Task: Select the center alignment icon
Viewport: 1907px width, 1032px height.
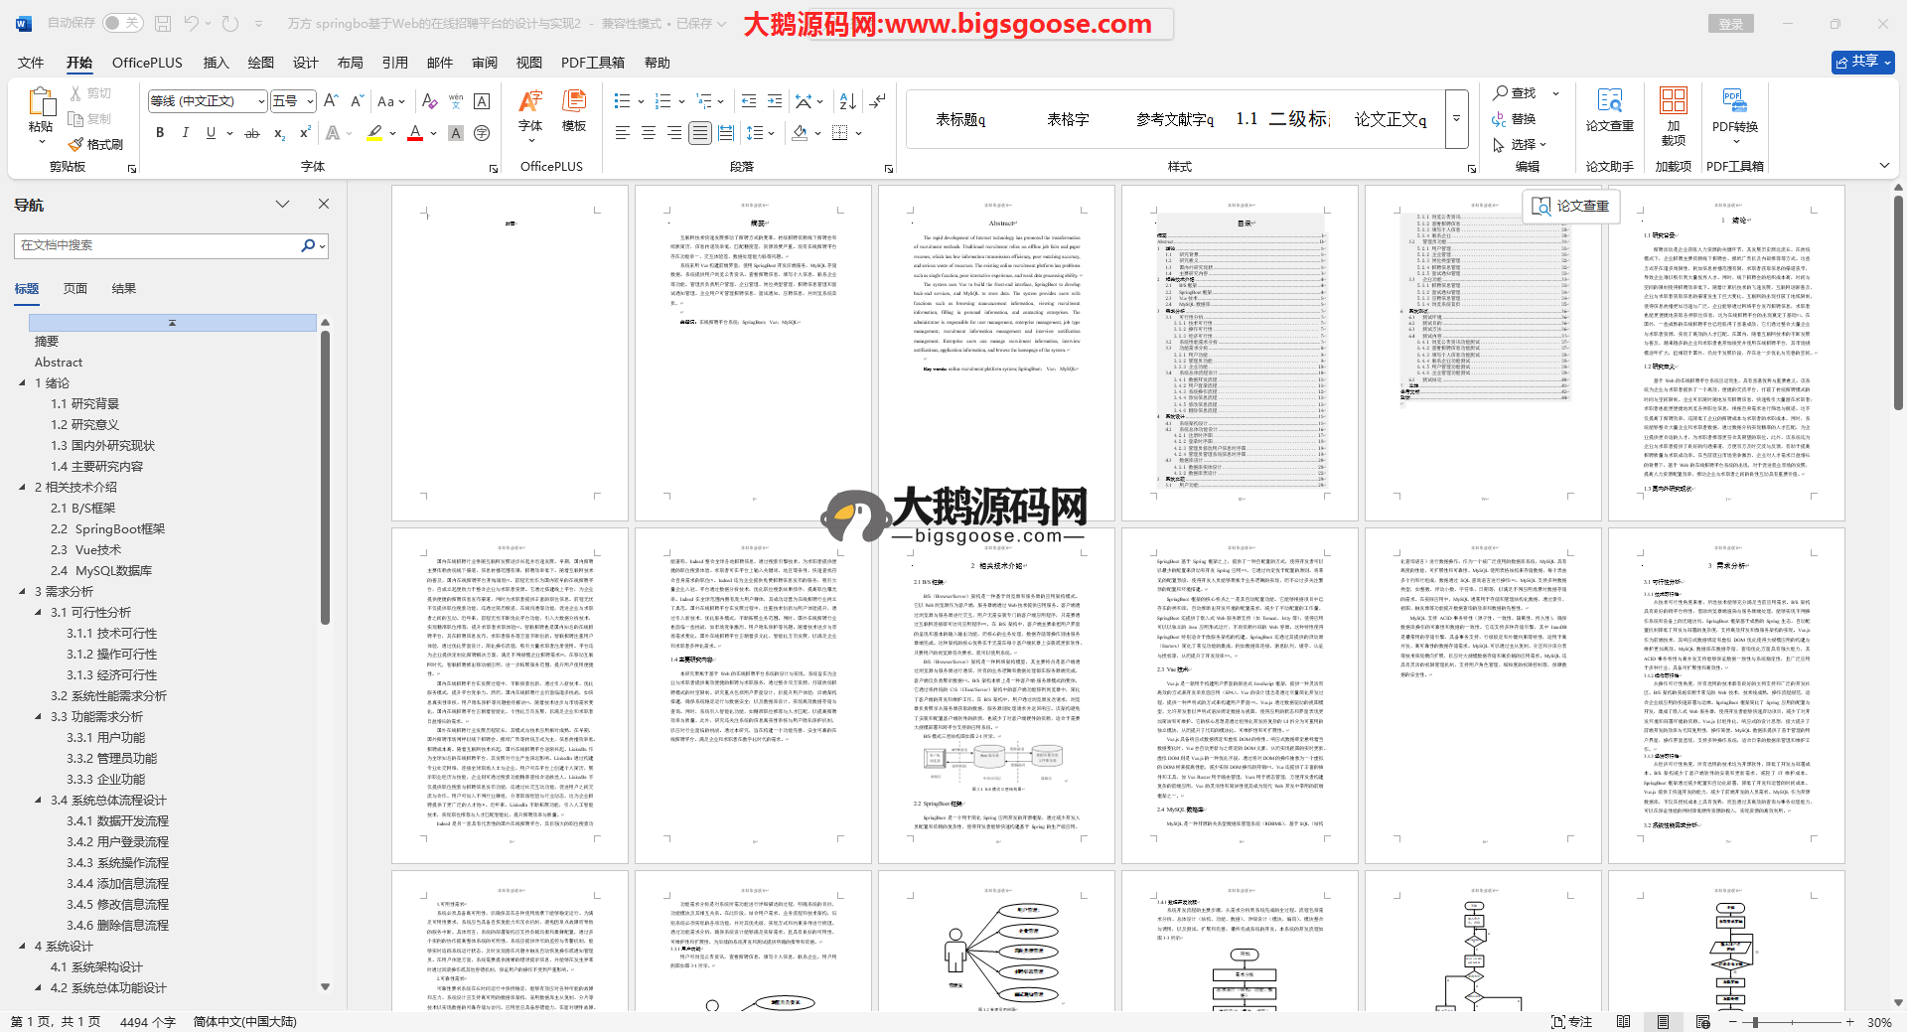Action: click(649, 133)
